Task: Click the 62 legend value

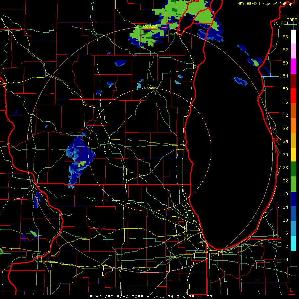Action: (285, 50)
